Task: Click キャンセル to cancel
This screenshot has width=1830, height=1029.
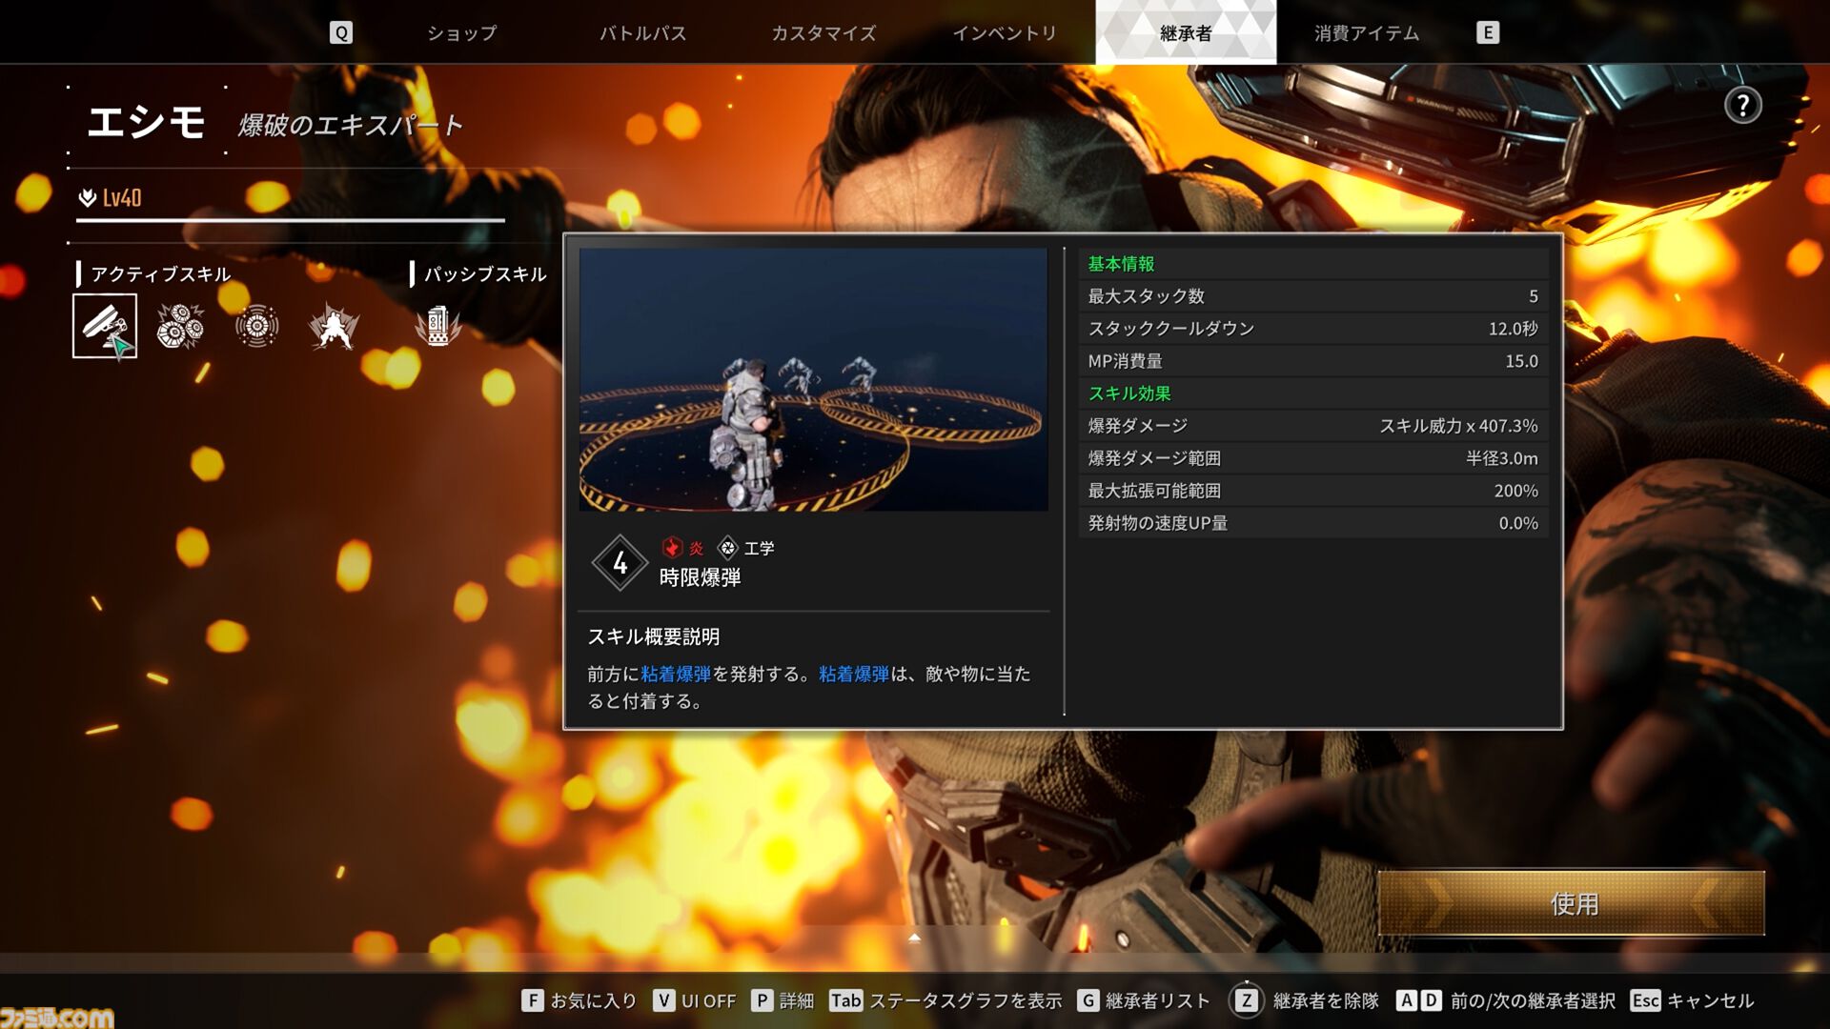Action: click(x=1693, y=1000)
